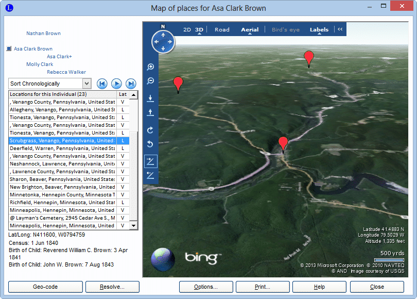
Task: Click the application icon in the title bar
Action: (x=9, y=8)
